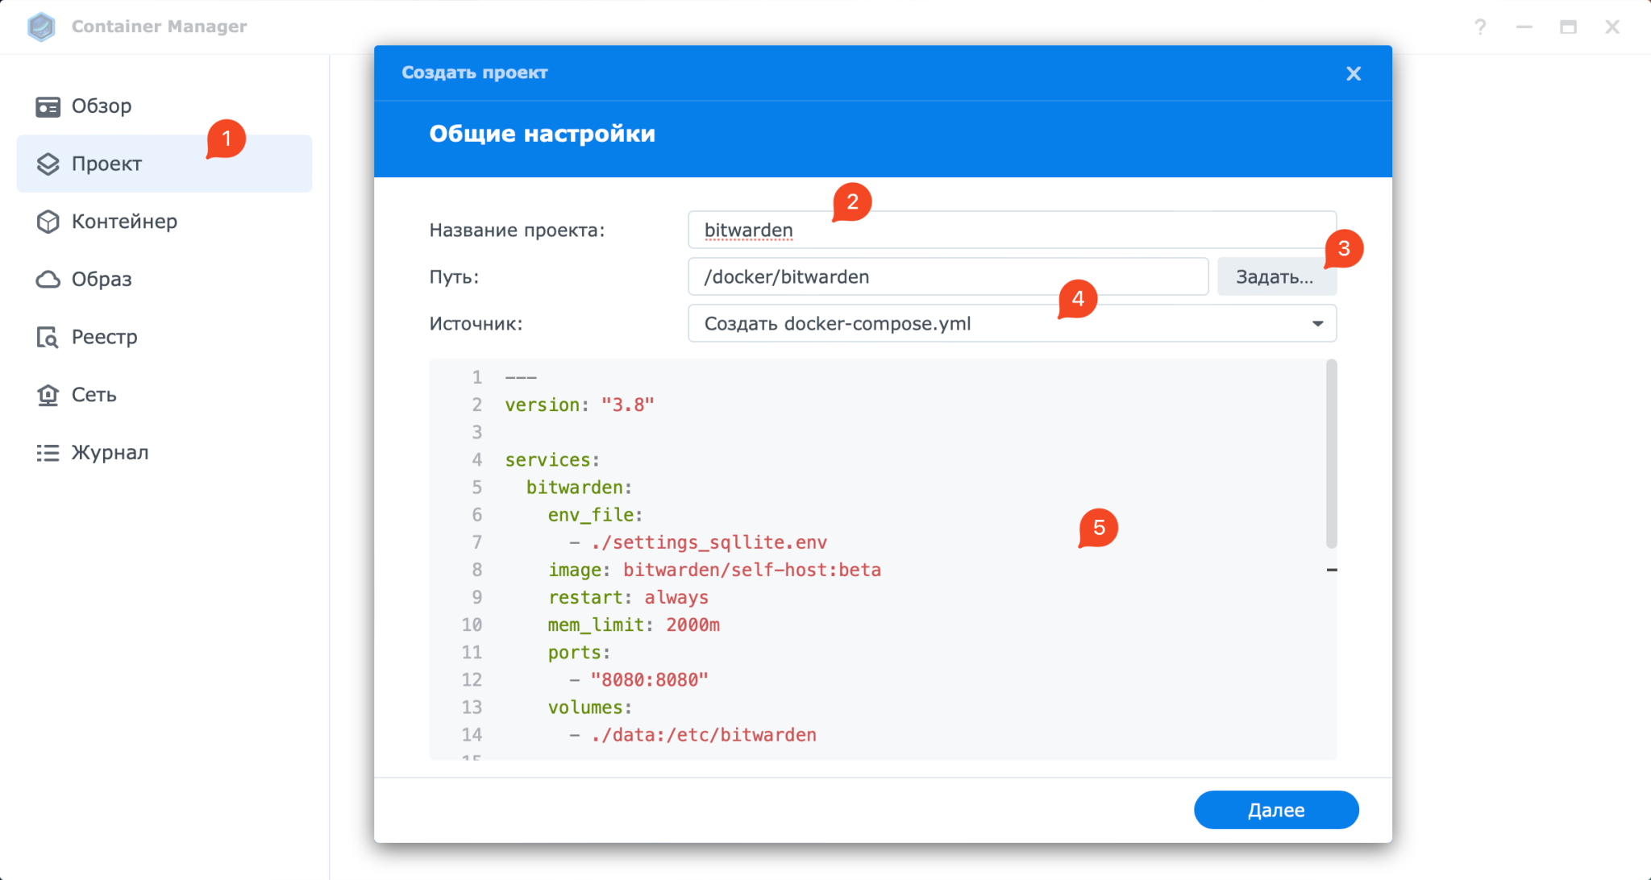Minimize the Container Manager window
The width and height of the screenshot is (1651, 880).
pos(1524,27)
